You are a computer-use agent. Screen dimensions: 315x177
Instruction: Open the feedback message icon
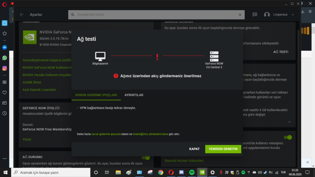point(255,15)
